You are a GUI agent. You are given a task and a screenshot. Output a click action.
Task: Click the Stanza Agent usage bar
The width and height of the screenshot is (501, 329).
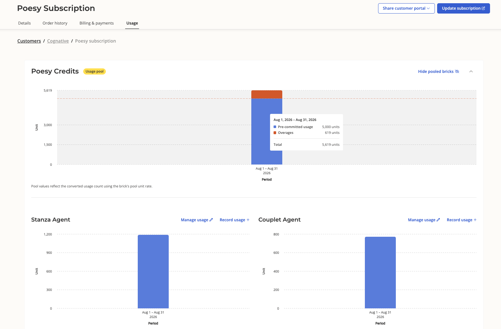[x=153, y=272]
